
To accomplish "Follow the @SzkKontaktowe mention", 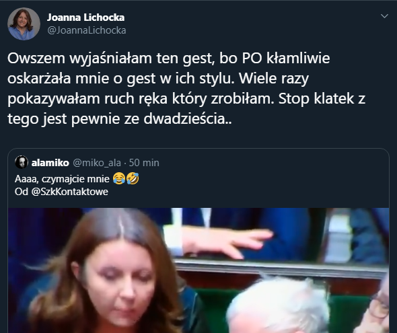I will (x=69, y=192).
